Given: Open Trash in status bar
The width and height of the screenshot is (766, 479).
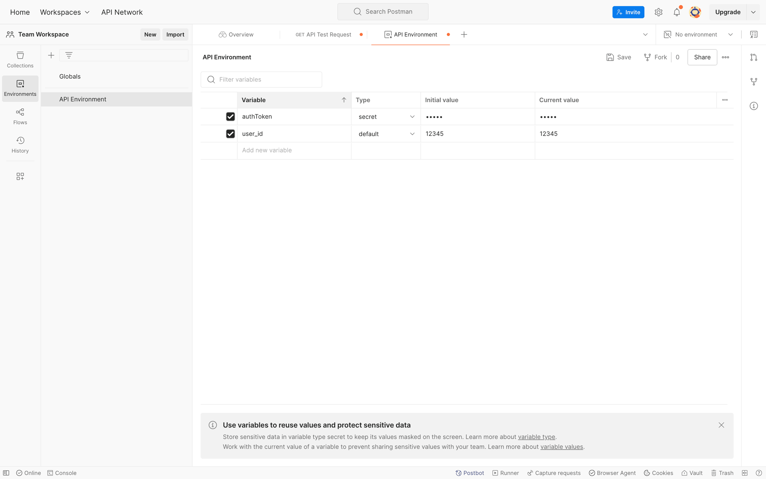Looking at the screenshot, I should [x=722, y=473].
